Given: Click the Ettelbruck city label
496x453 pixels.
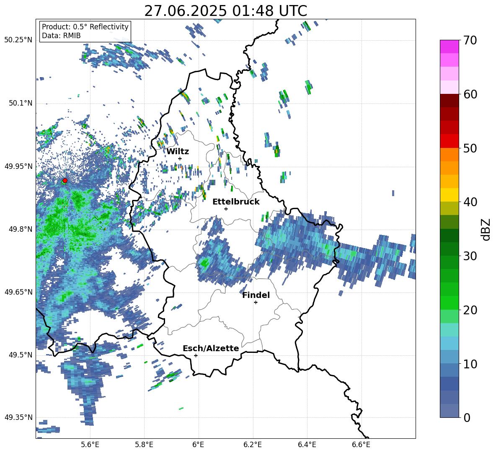Looking at the screenshot, I should [x=236, y=202].
